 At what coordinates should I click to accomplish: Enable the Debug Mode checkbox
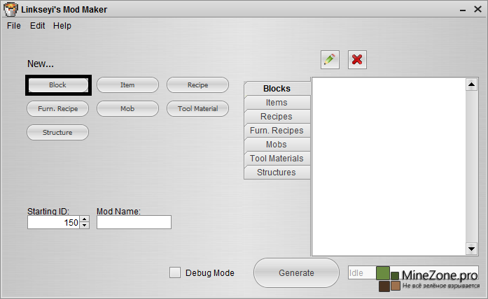point(175,272)
